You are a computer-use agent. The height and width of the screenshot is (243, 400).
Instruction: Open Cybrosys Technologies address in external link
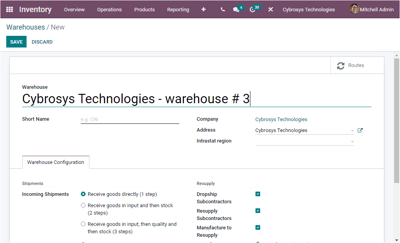pyautogui.click(x=360, y=130)
